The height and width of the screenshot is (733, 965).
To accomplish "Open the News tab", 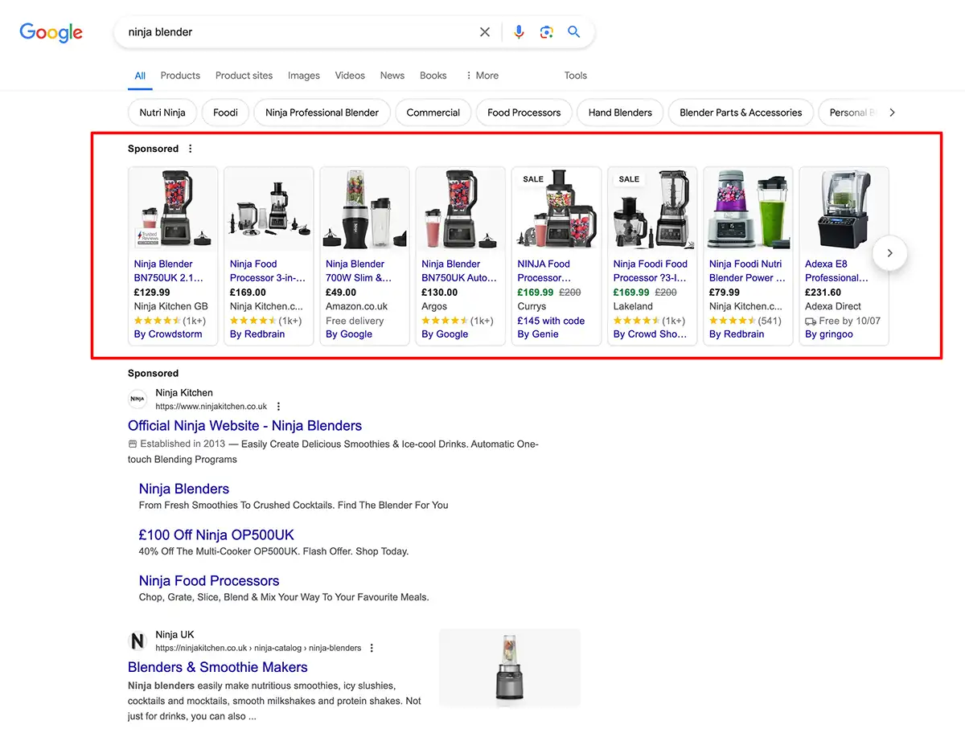I will click(392, 76).
